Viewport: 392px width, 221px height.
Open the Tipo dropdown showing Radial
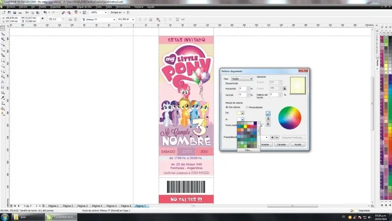(242, 79)
